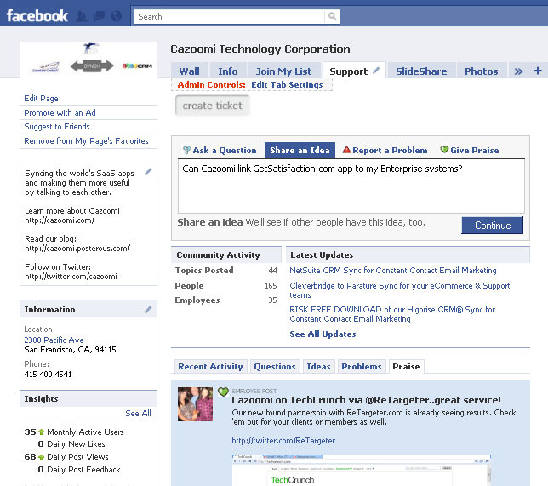The image size is (548, 486).
Task: Click the Ask a Question bulb icon
Action: (x=186, y=150)
